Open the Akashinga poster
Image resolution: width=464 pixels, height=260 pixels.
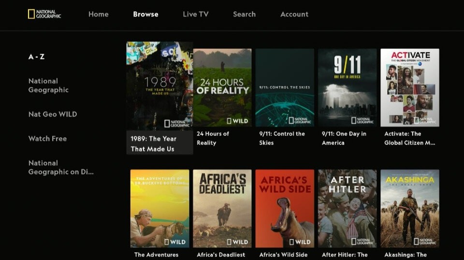pos(410,208)
